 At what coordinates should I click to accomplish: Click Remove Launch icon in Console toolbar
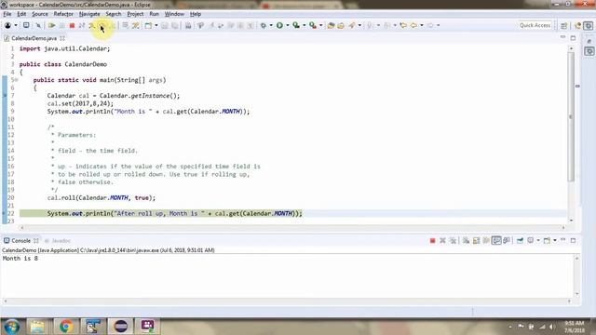[442, 240]
